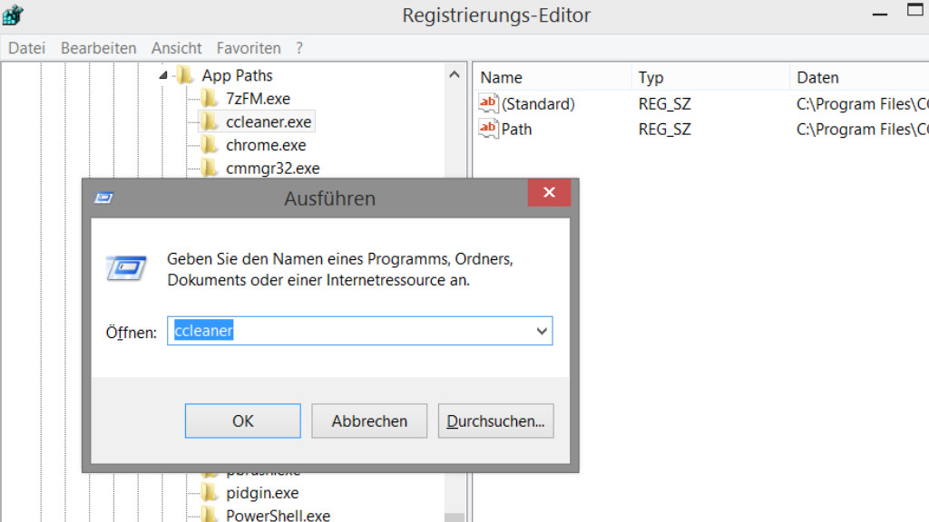The image size is (929, 522).
Task: Click the Run dialog icon in its title bar
Action: 104,198
